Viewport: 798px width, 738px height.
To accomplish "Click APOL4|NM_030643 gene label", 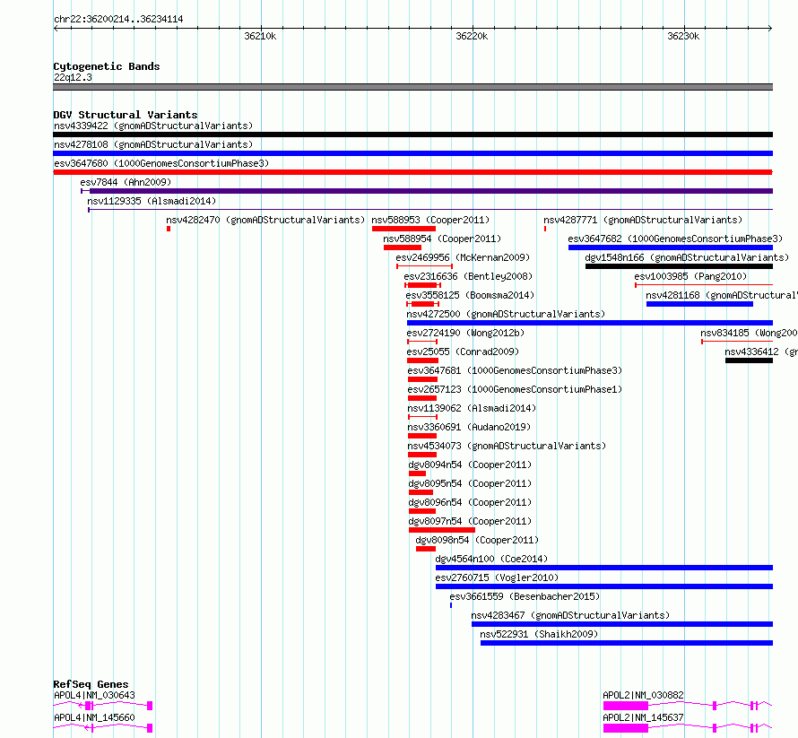I will pyautogui.click(x=95, y=695).
